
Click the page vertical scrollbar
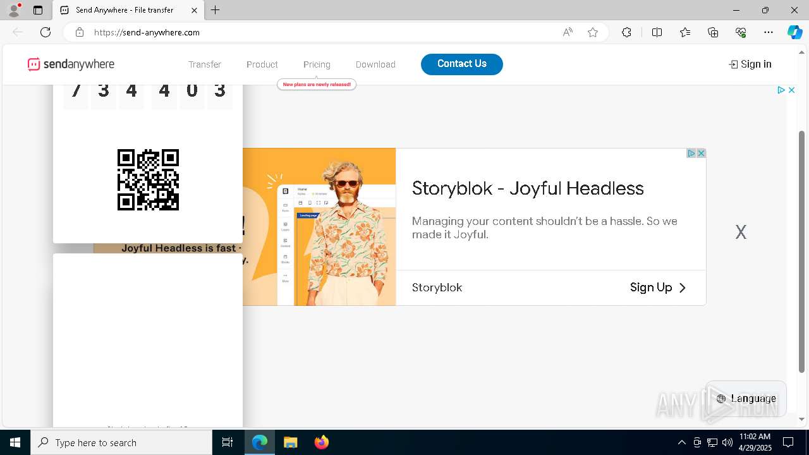tap(802, 251)
